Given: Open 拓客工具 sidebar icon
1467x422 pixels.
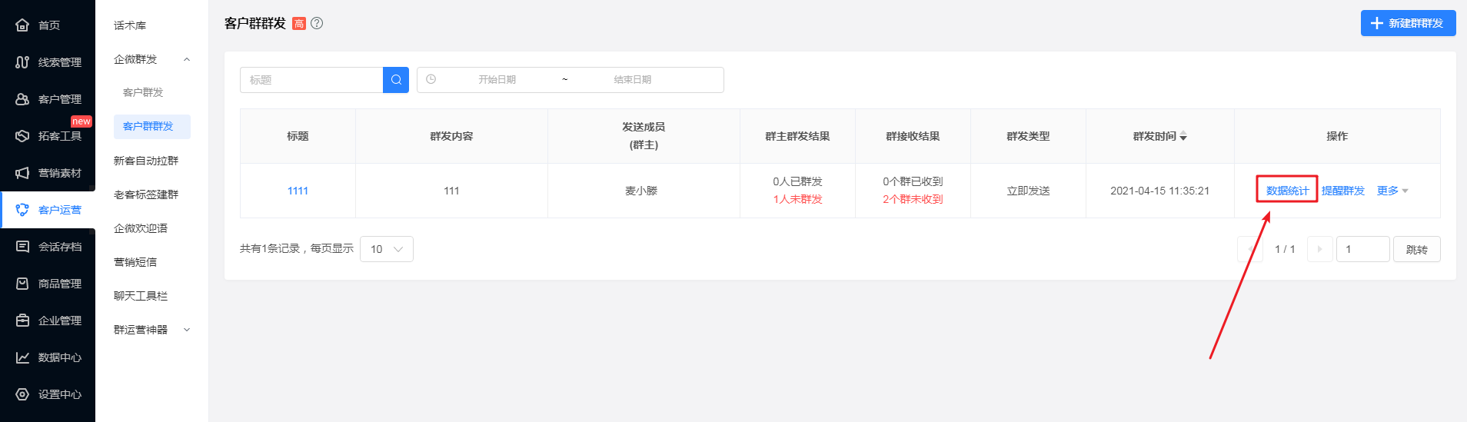Looking at the screenshot, I should coord(22,136).
